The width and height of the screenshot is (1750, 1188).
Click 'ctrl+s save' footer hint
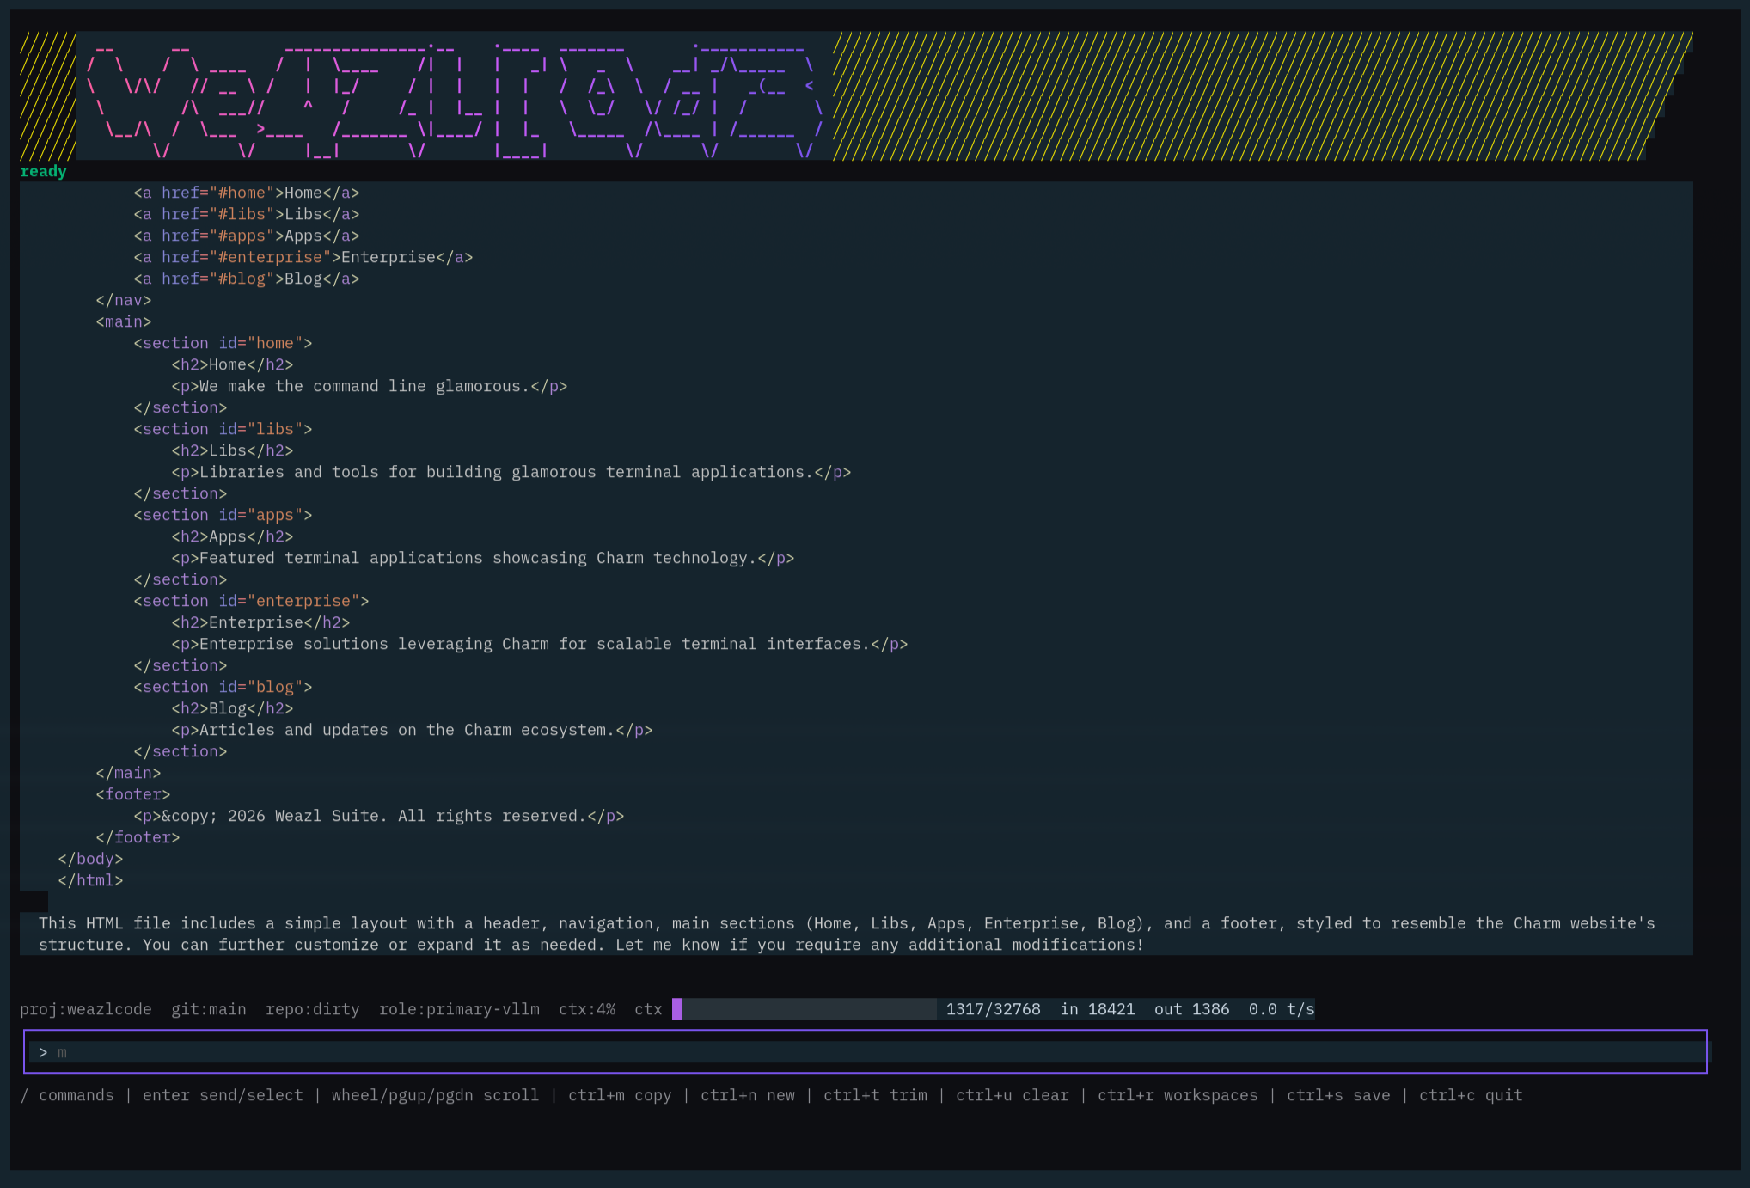(x=1338, y=1095)
